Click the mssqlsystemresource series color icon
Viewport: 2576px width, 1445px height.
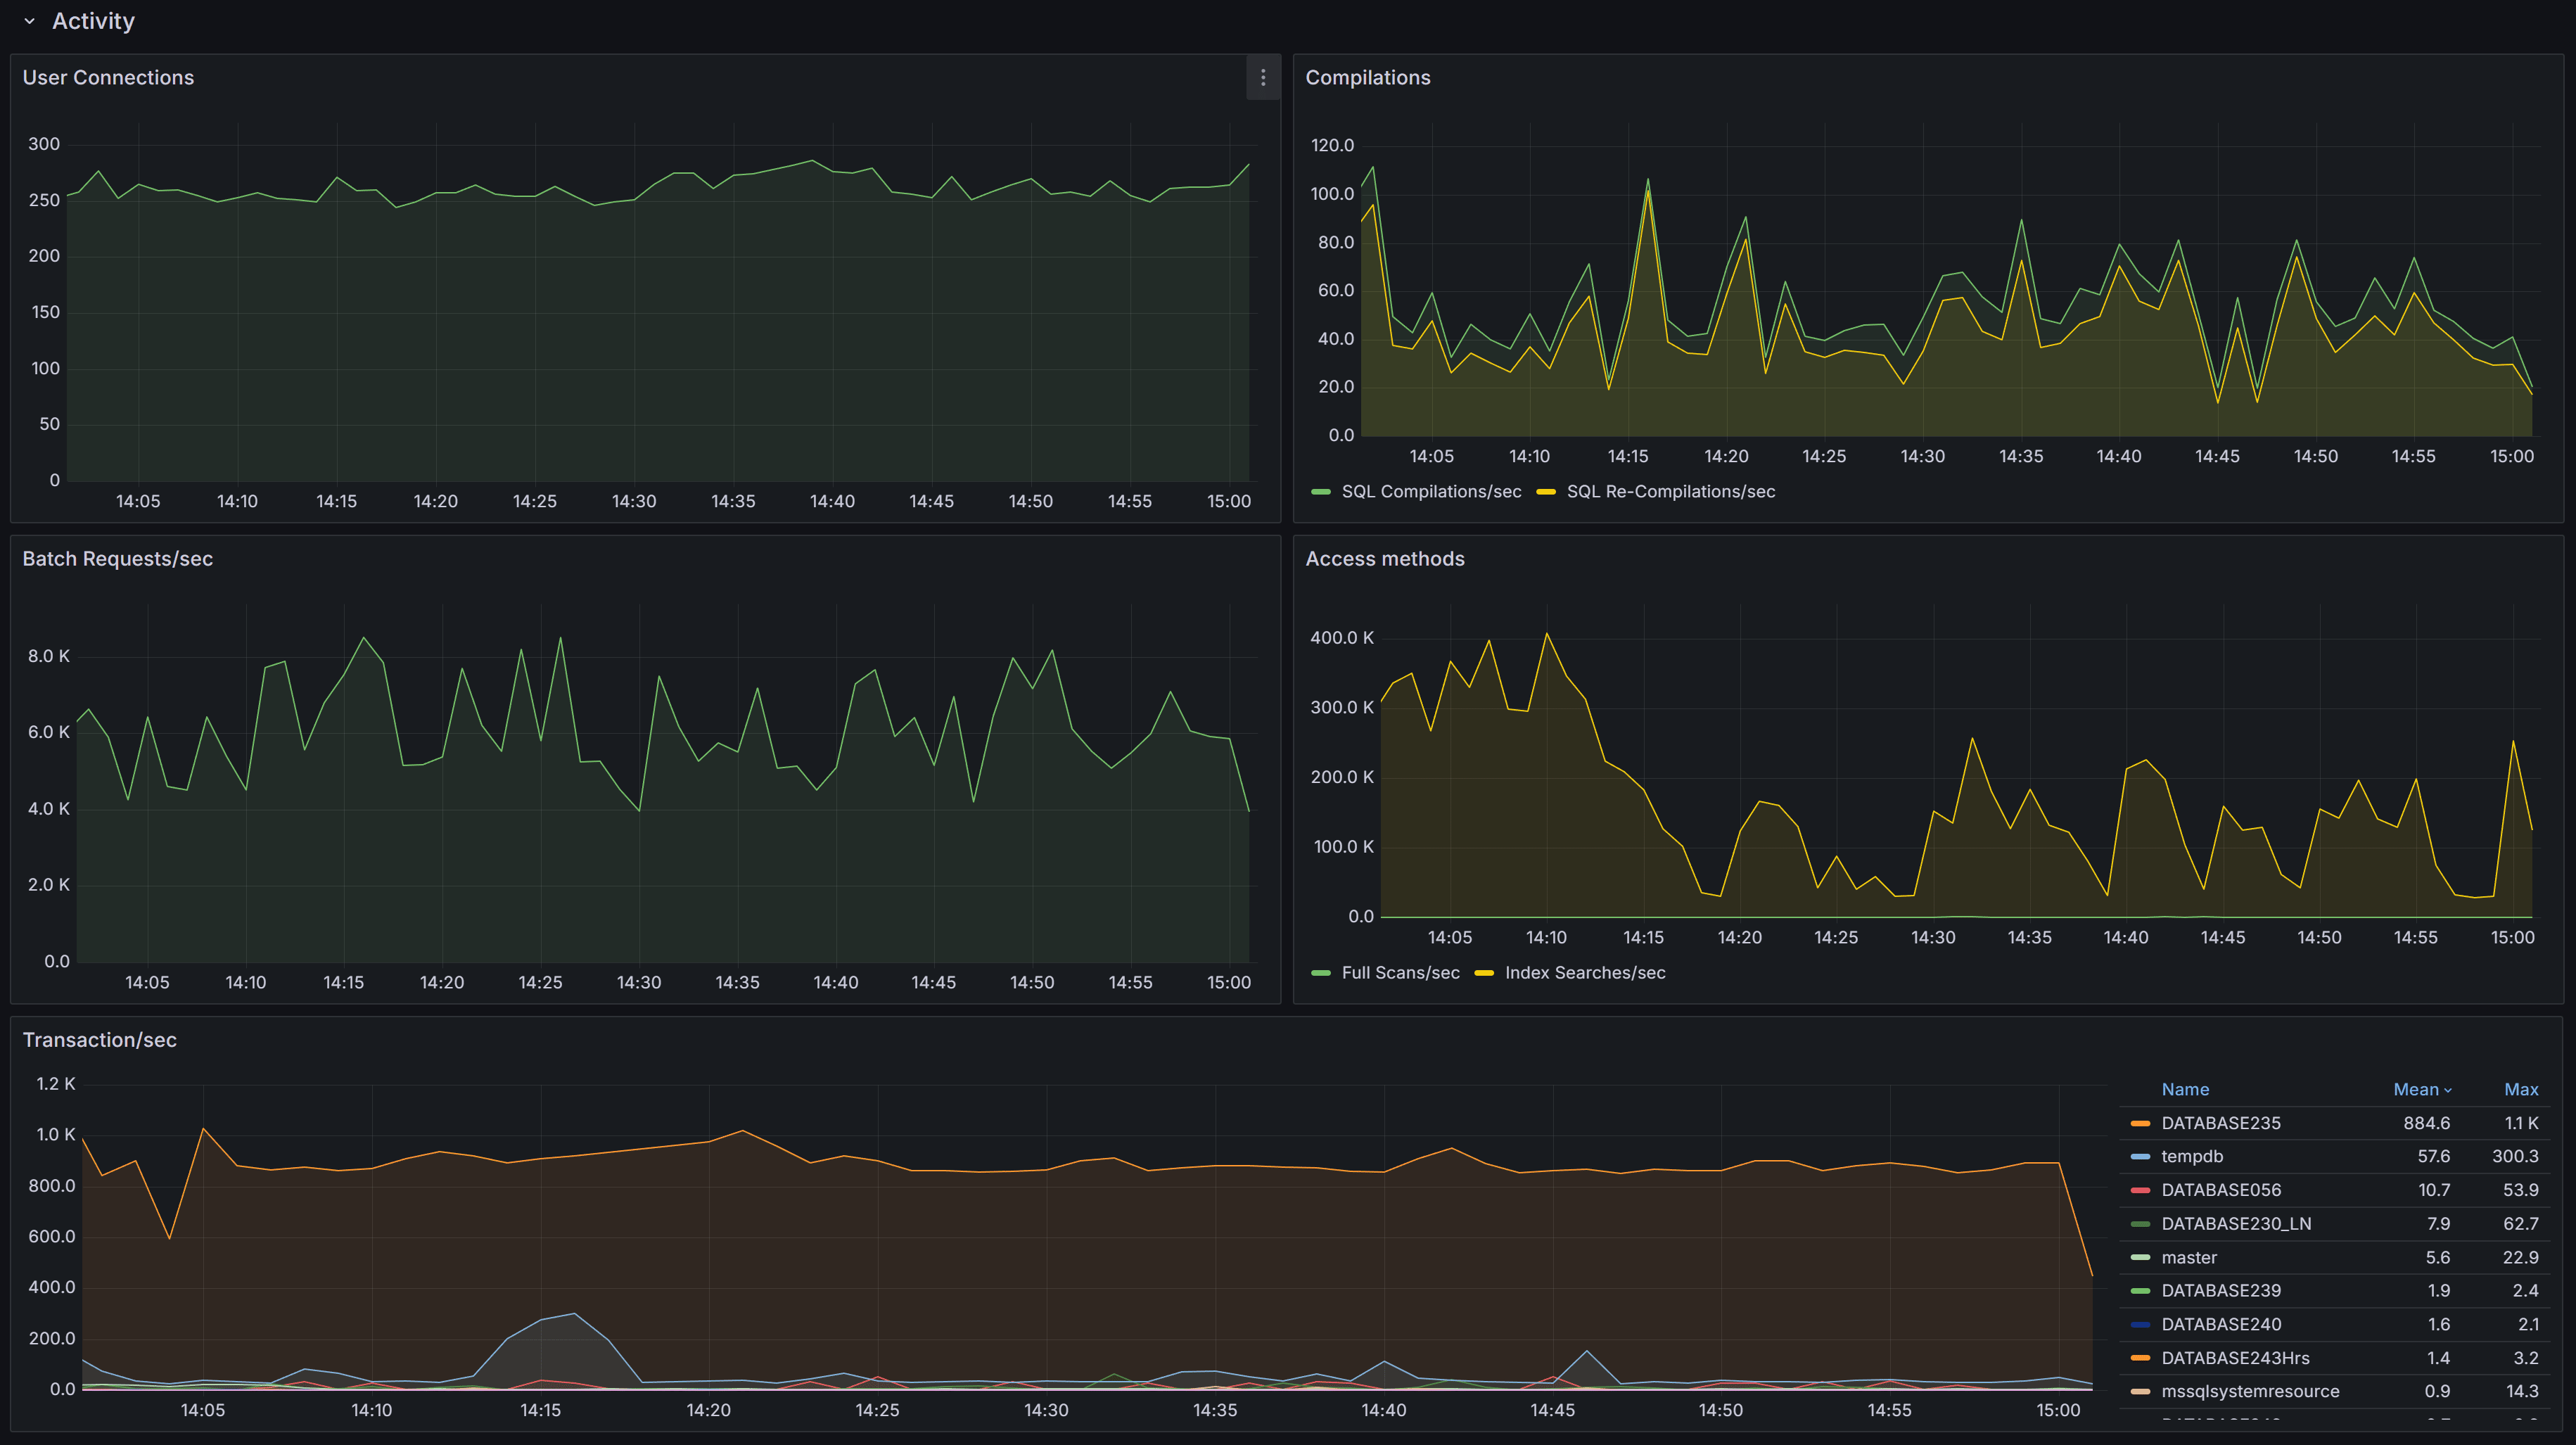[x=2140, y=1391]
